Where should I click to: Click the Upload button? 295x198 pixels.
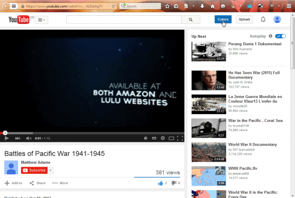click(x=244, y=20)
